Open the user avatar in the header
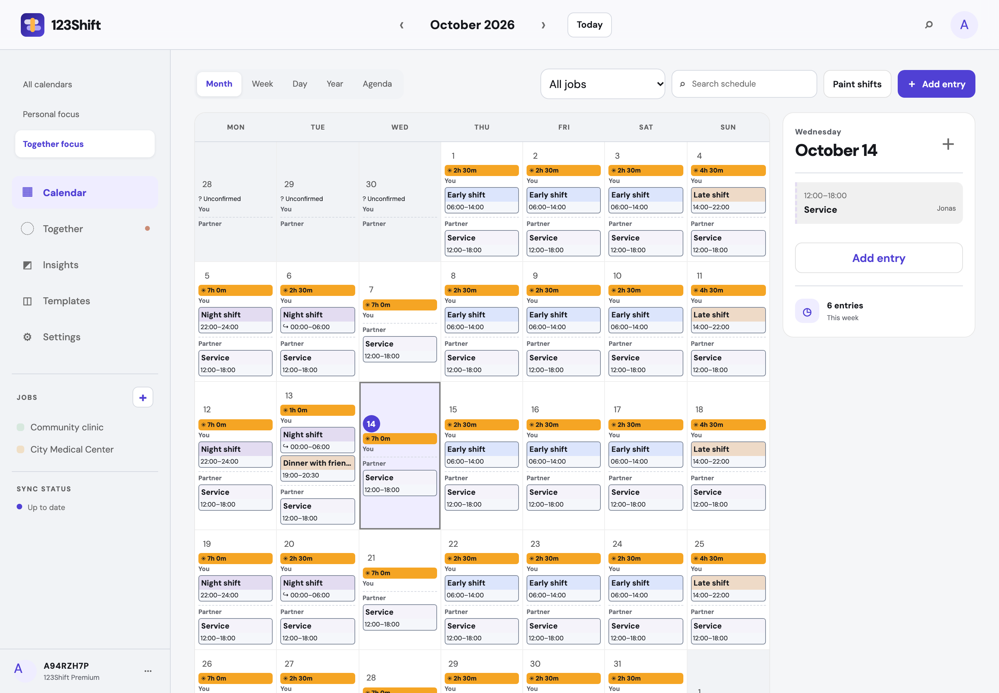The height and width of the screenshot is (693, 999). 964,25
